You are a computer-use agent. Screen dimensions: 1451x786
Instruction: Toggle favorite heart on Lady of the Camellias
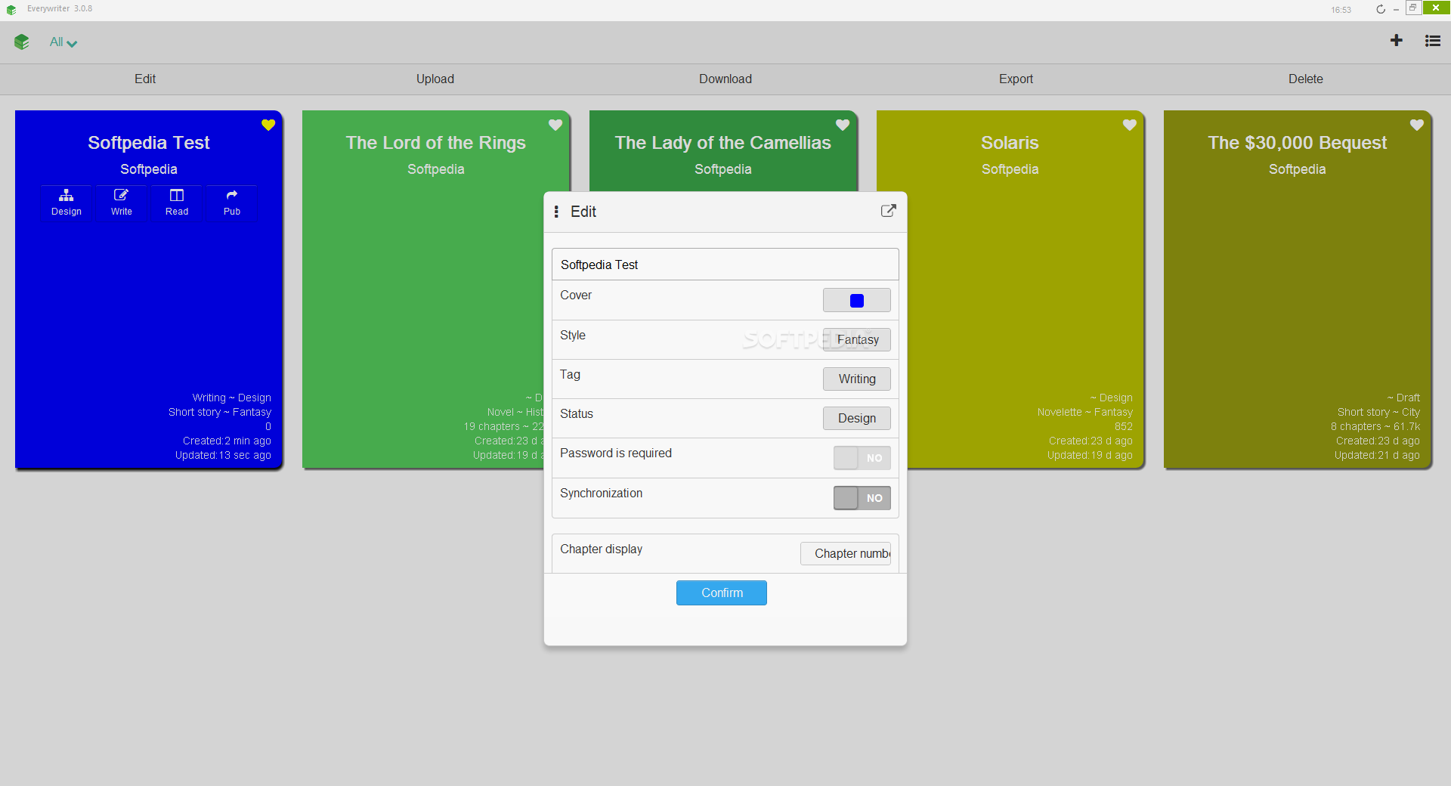click(x=843, y=125)
